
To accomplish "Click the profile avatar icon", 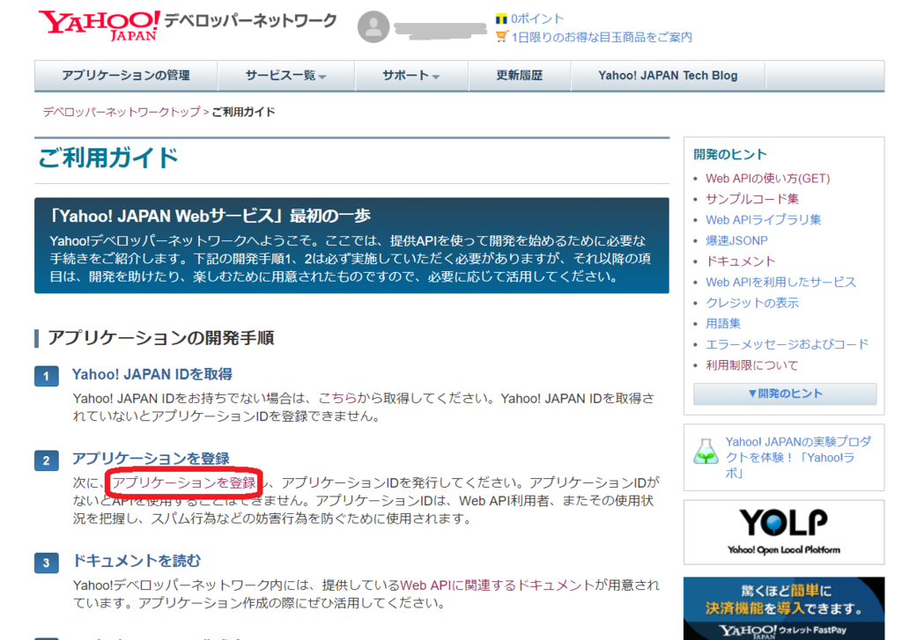I will (373, 27).
